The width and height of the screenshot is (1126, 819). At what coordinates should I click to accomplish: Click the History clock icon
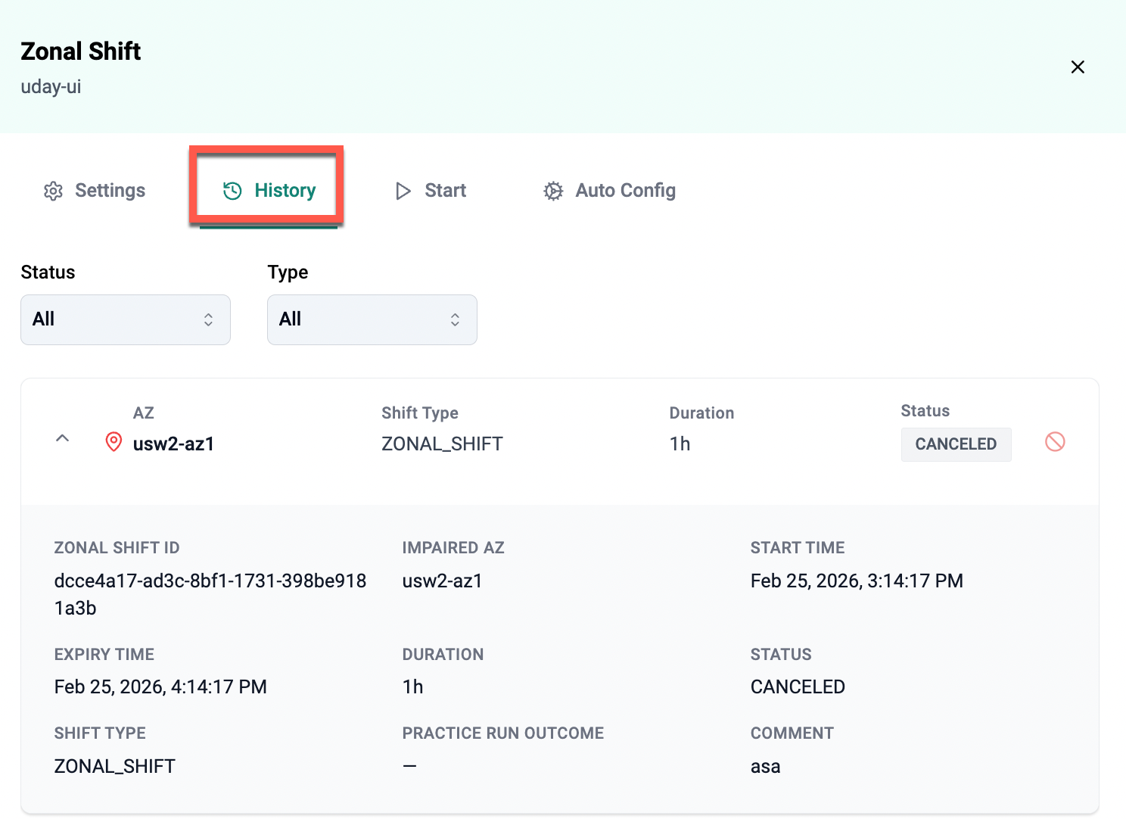tap(232, 191)
